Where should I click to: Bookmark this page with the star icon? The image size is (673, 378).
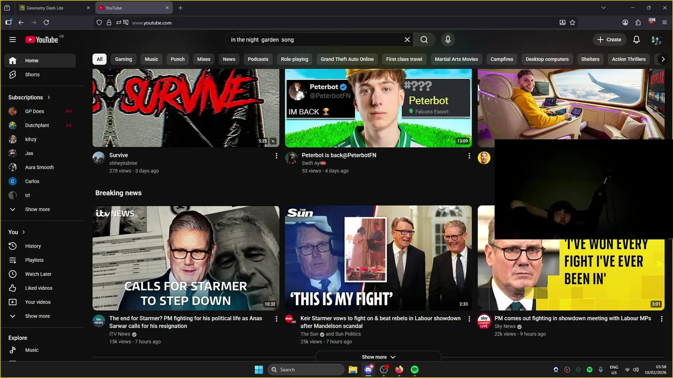point(573,23)
